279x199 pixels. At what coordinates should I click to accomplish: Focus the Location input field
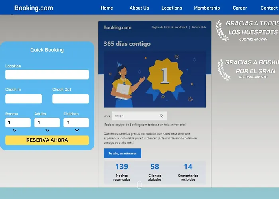[47, 74]
